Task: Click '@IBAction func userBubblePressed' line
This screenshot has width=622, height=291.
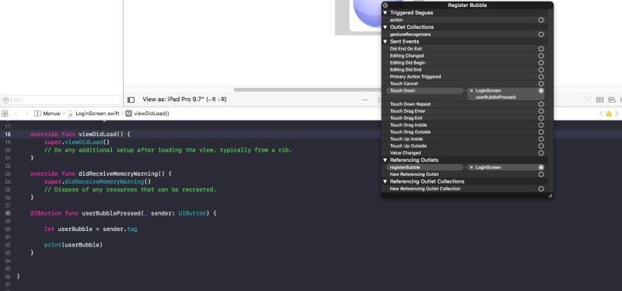Action: click(124, 213)
